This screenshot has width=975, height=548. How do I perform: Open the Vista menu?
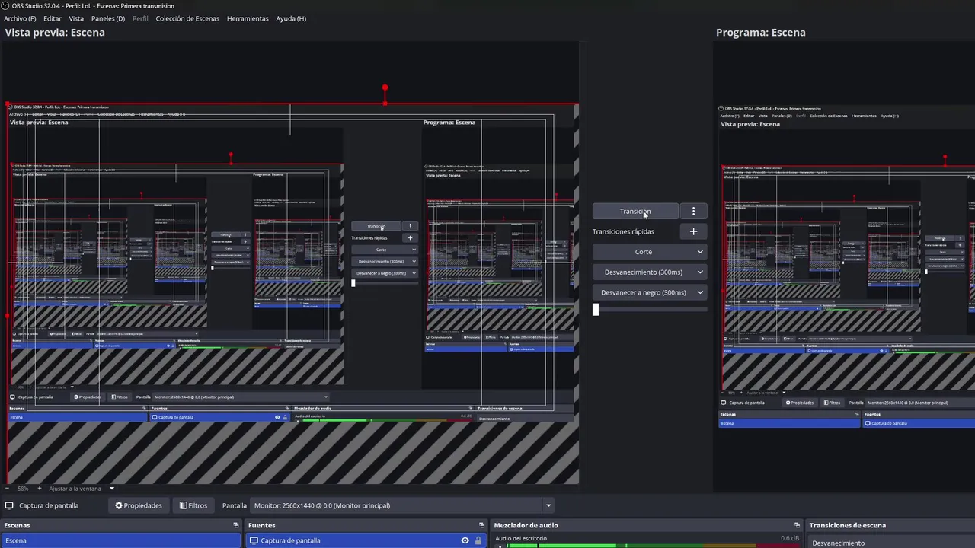click(76, 18)
